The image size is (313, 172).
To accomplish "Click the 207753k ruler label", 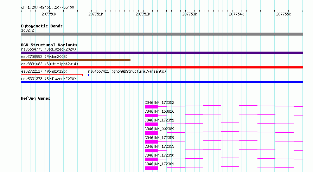I will (x=190, y=14).
